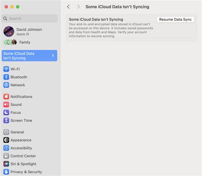202x176 pixels.
Task: Click the General label
Action: 17,132
